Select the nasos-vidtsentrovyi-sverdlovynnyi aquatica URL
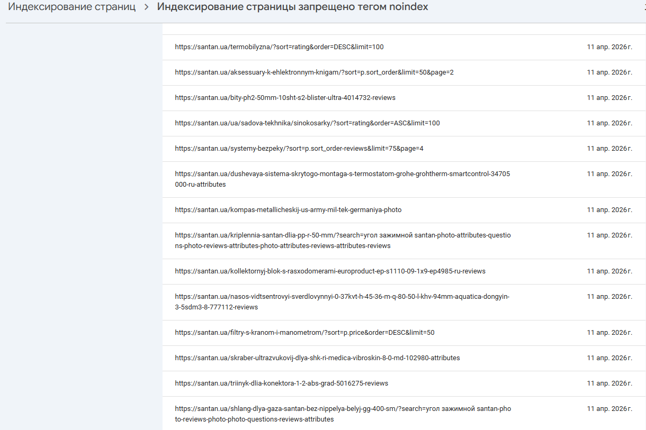This screenshot has height=430, width=646. 343,302
